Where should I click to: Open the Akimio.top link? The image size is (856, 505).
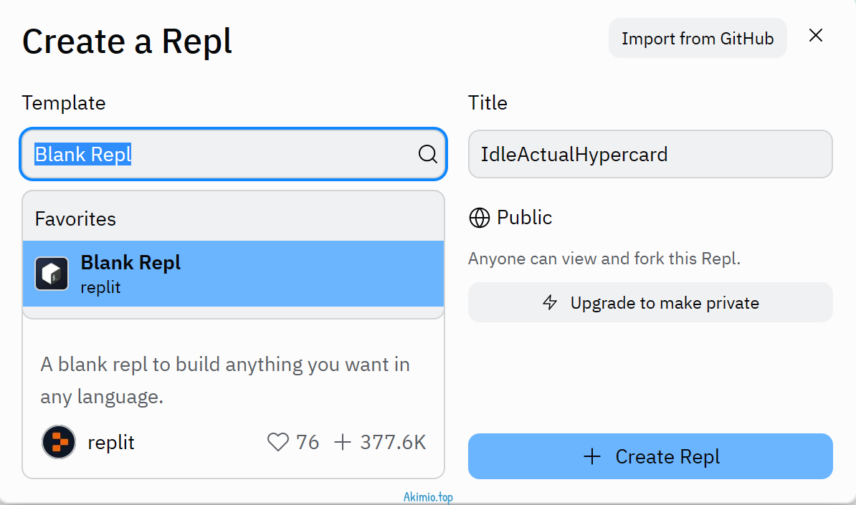point(427,496)
